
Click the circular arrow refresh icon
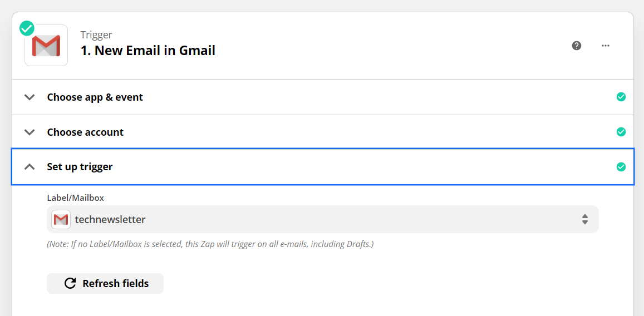(x=70, y=283)
